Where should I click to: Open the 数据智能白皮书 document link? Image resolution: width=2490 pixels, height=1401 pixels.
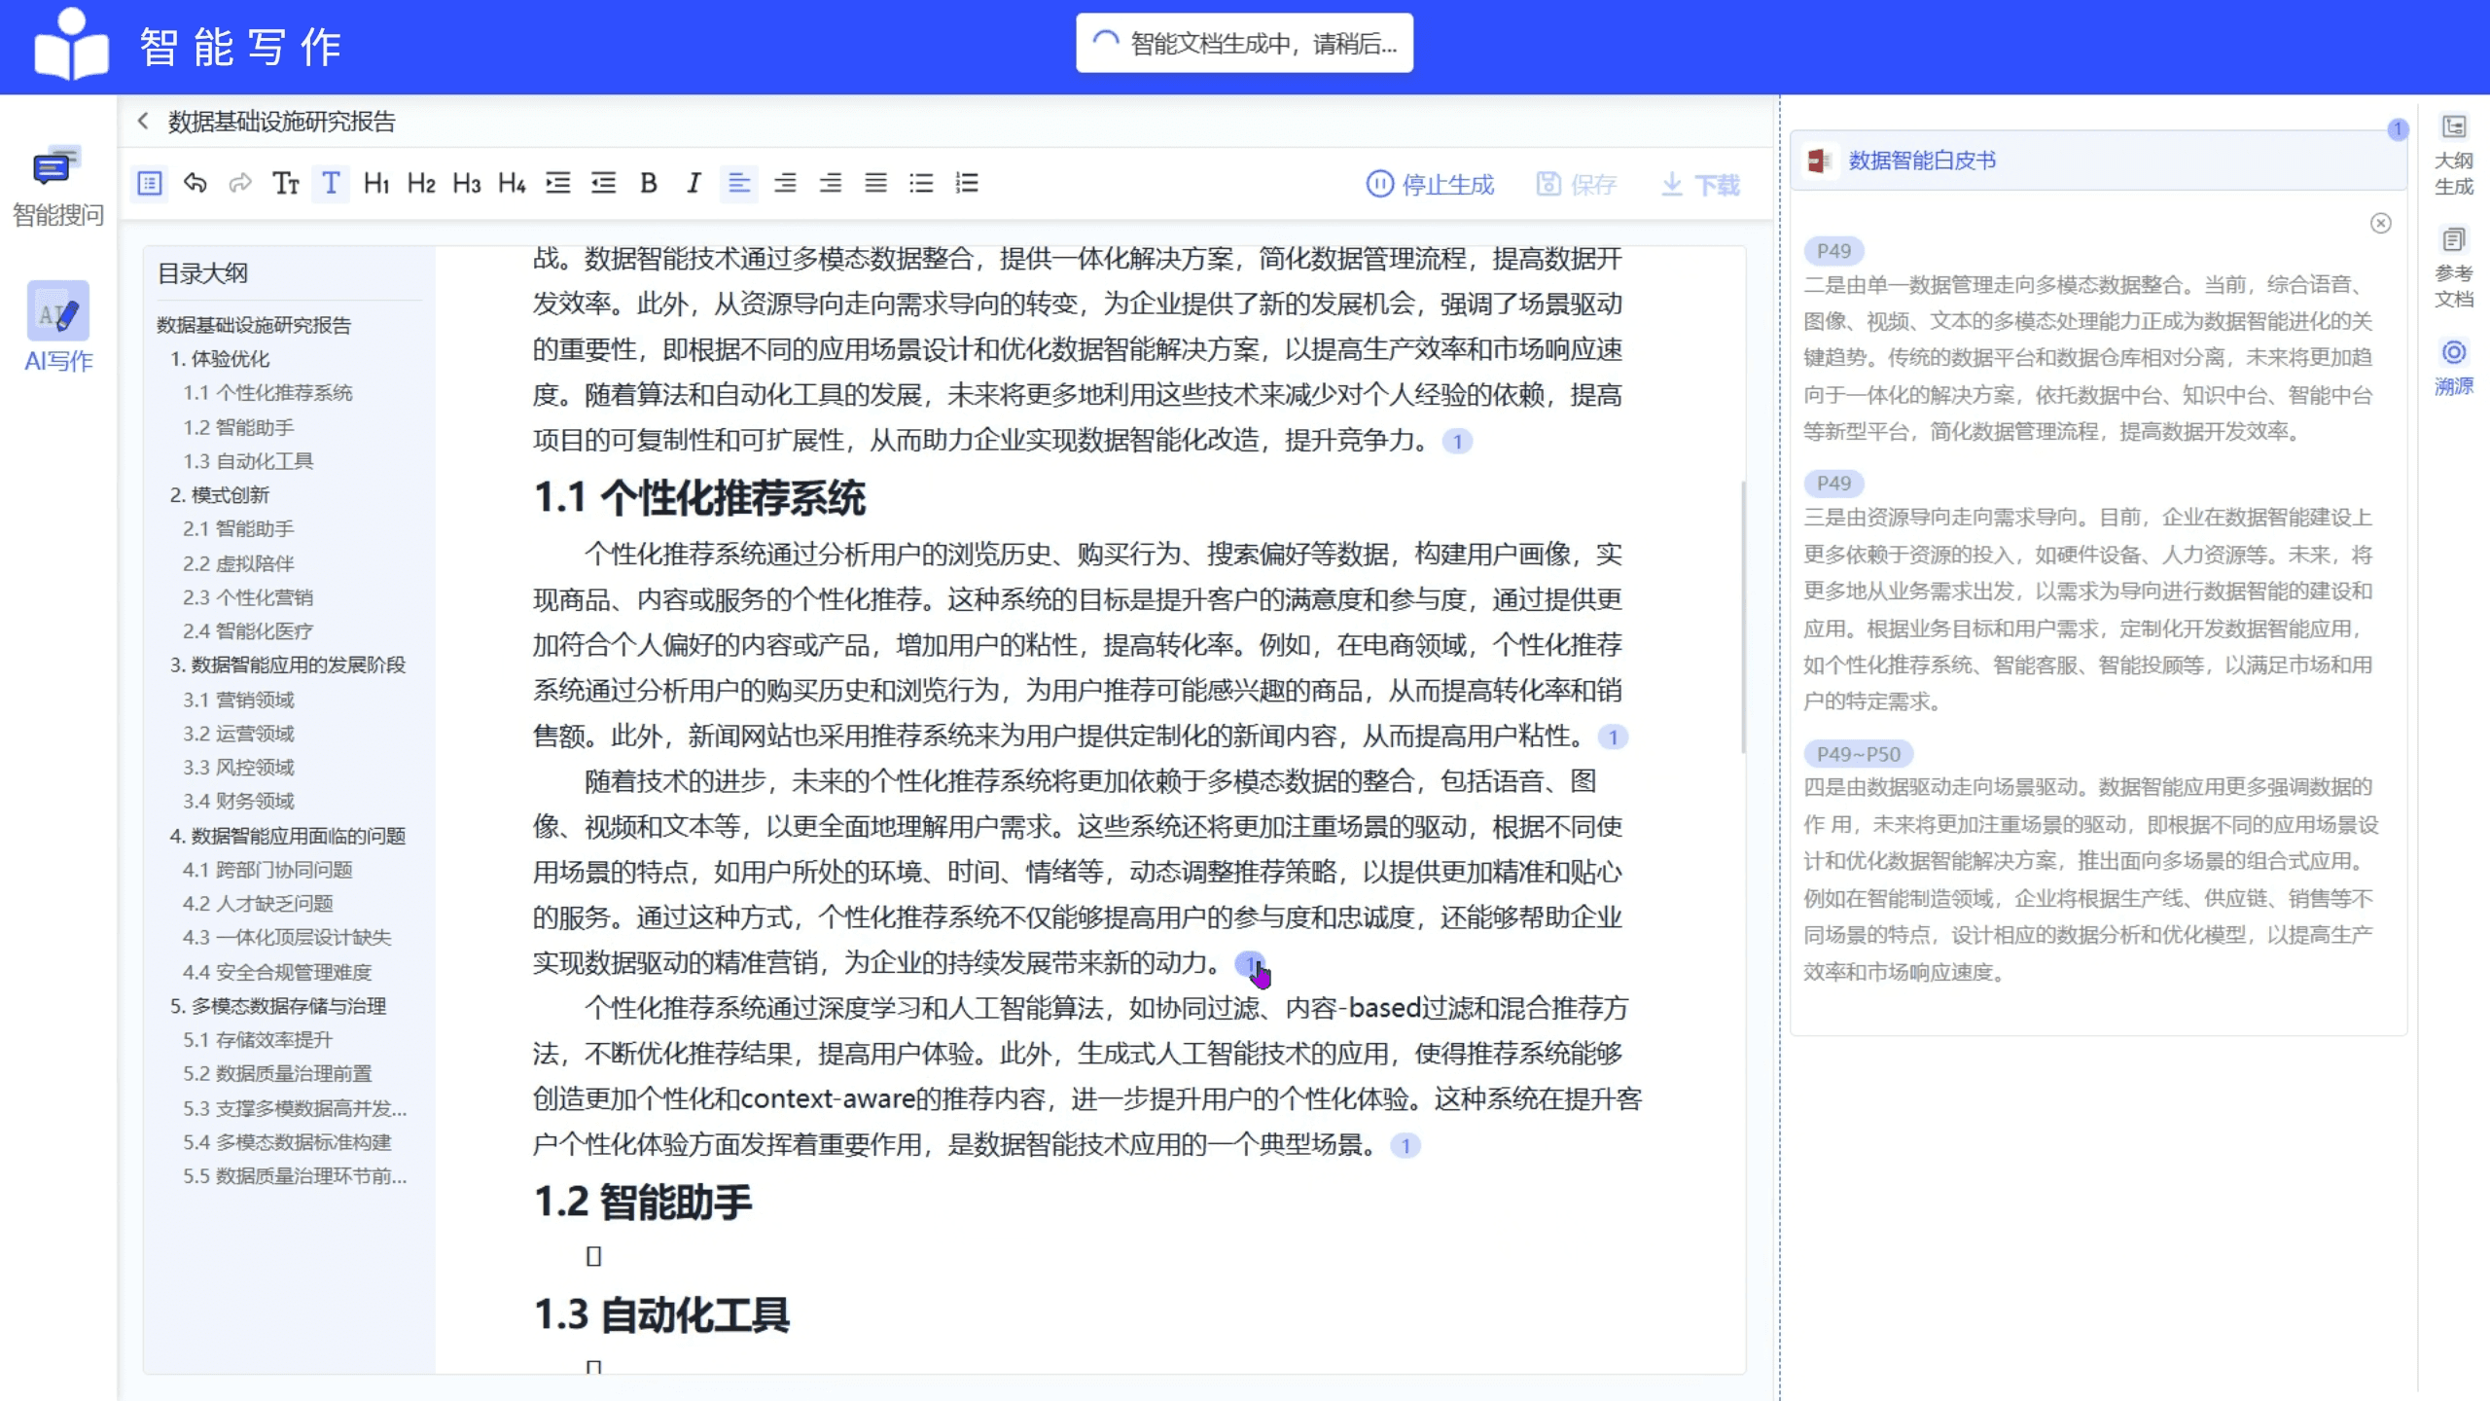[x=1921, y=161]
